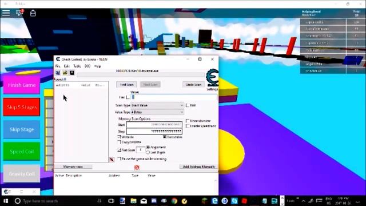Enable the Speedhack checkbox
Image resolution: width=366 pixels, height=206 pixels.
pos(188,126)
